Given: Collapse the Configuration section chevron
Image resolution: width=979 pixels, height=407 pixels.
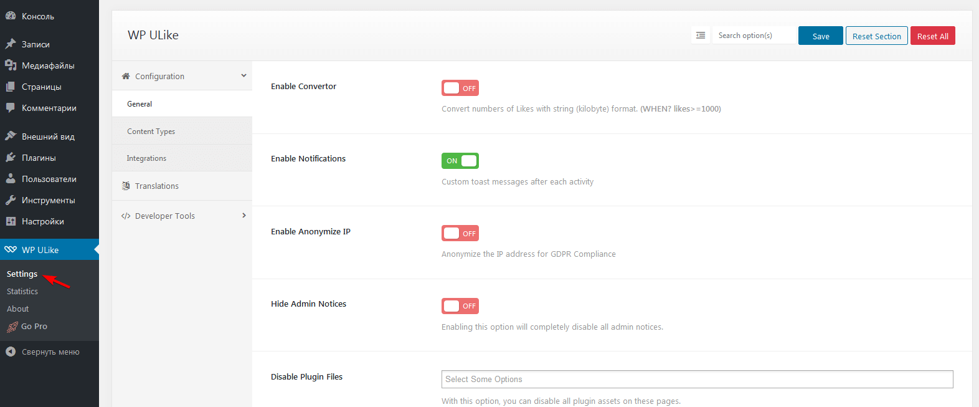Looking at the screenshot, I should click(x=244, y=75).
